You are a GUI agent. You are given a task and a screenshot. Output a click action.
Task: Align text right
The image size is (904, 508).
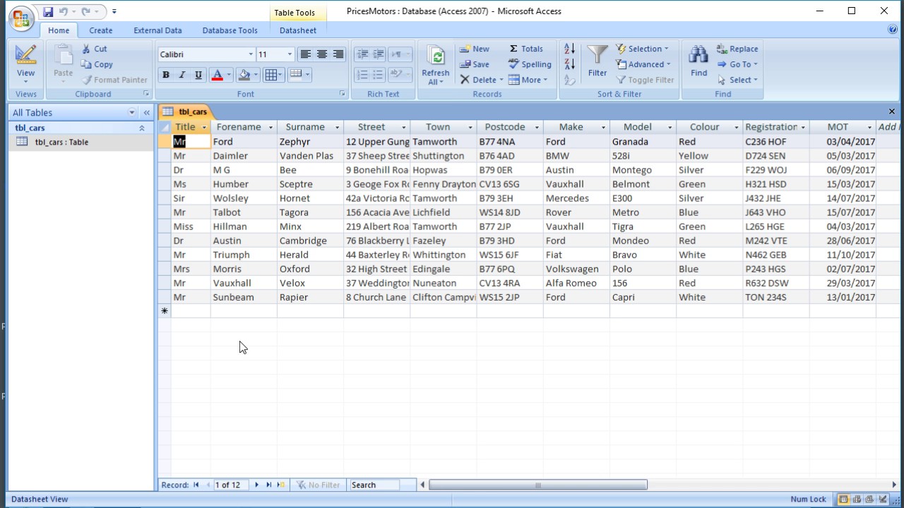[x=338, y=54]
